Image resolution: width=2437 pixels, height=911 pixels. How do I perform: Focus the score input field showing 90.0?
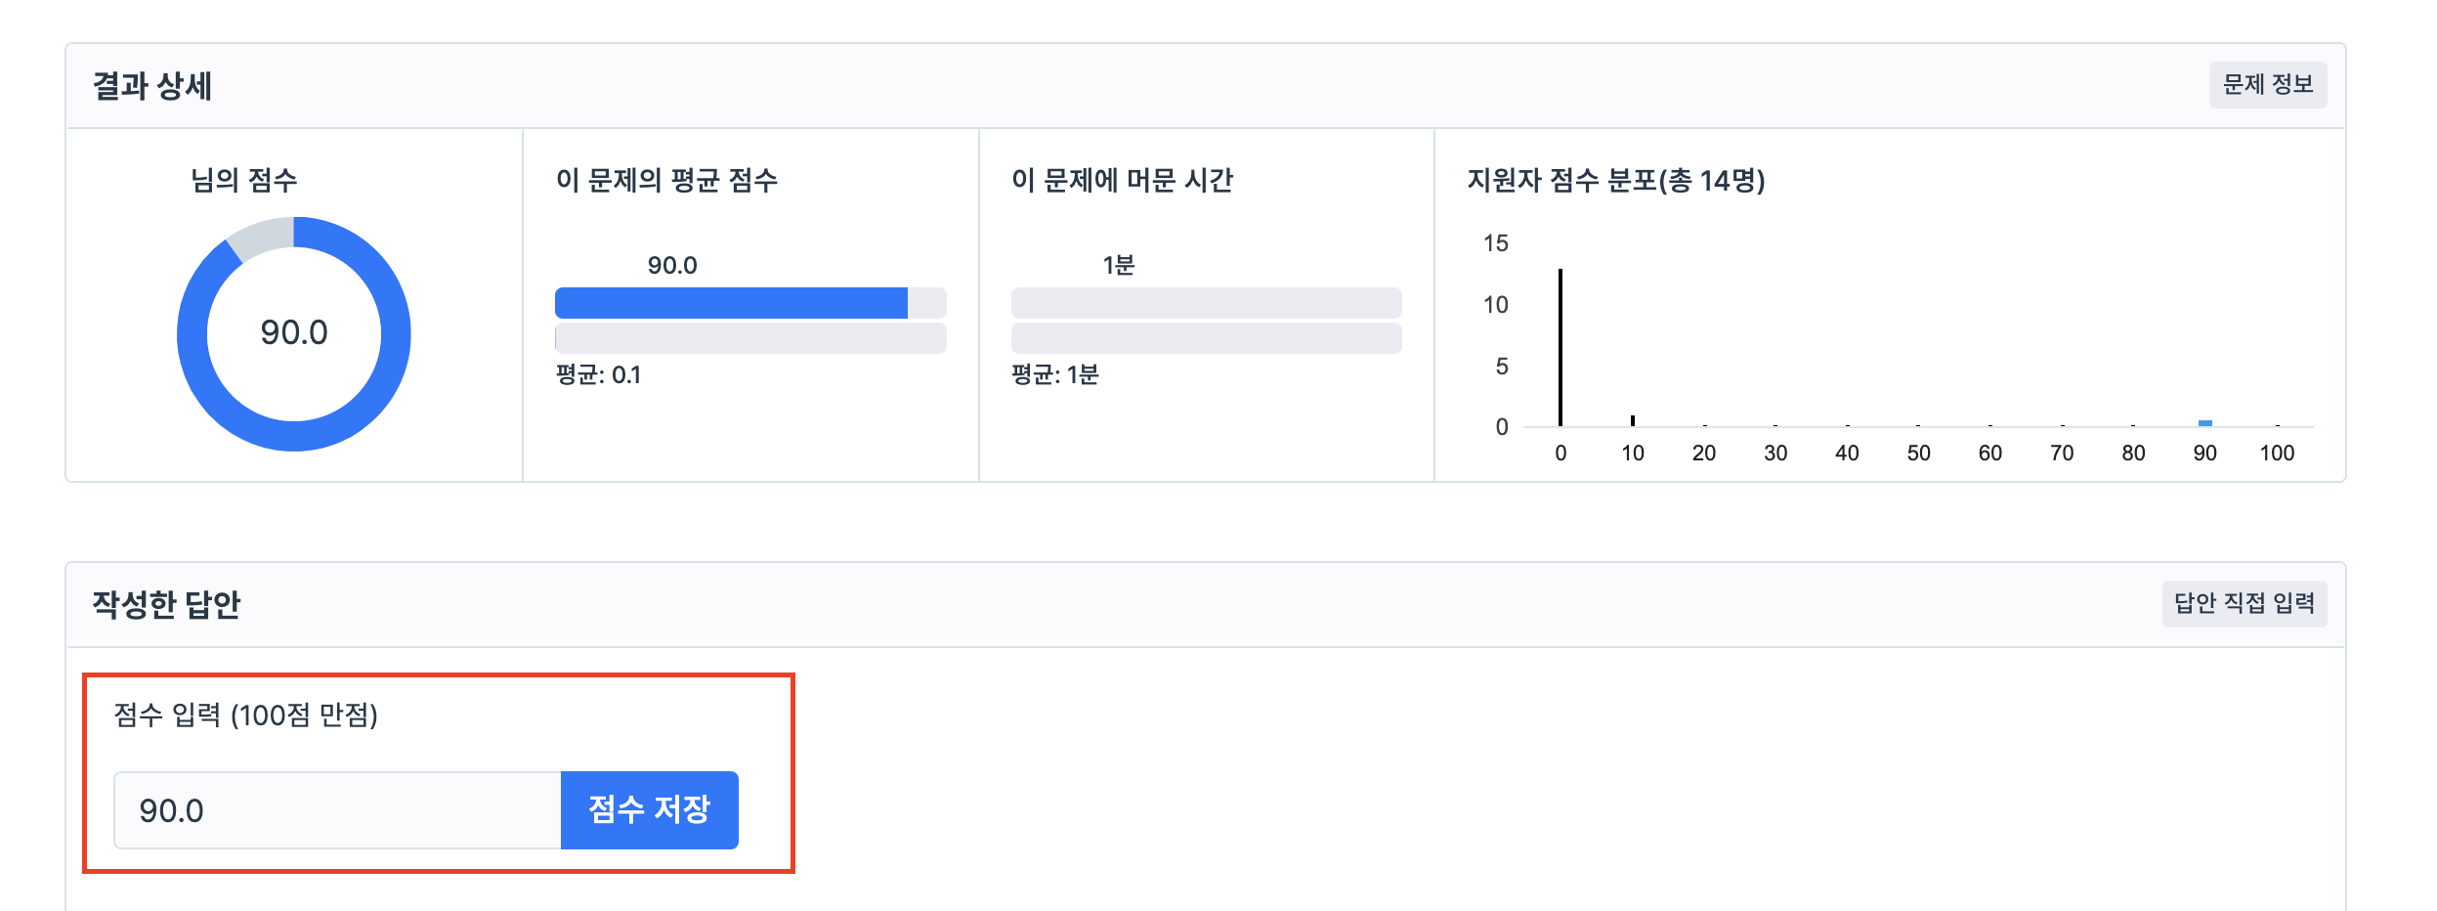point(337,809)
